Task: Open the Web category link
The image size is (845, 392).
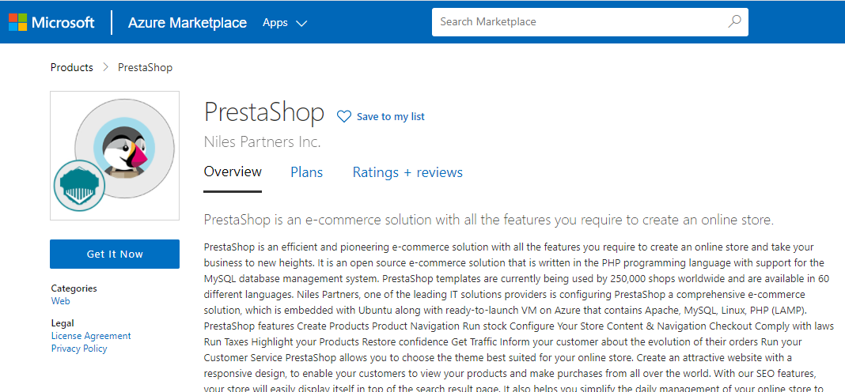Action: point(61,301)
